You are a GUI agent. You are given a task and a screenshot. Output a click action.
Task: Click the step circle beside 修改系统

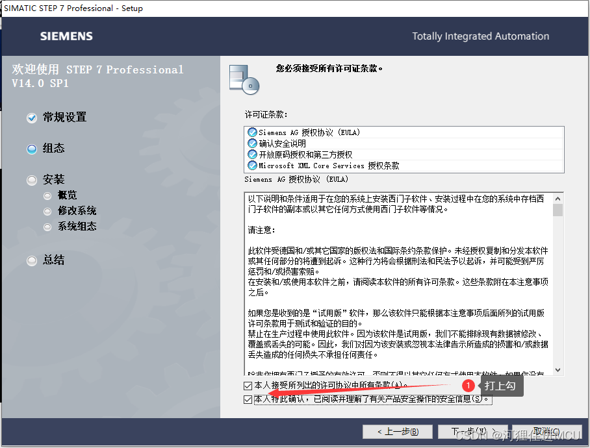tap(47, 212)
